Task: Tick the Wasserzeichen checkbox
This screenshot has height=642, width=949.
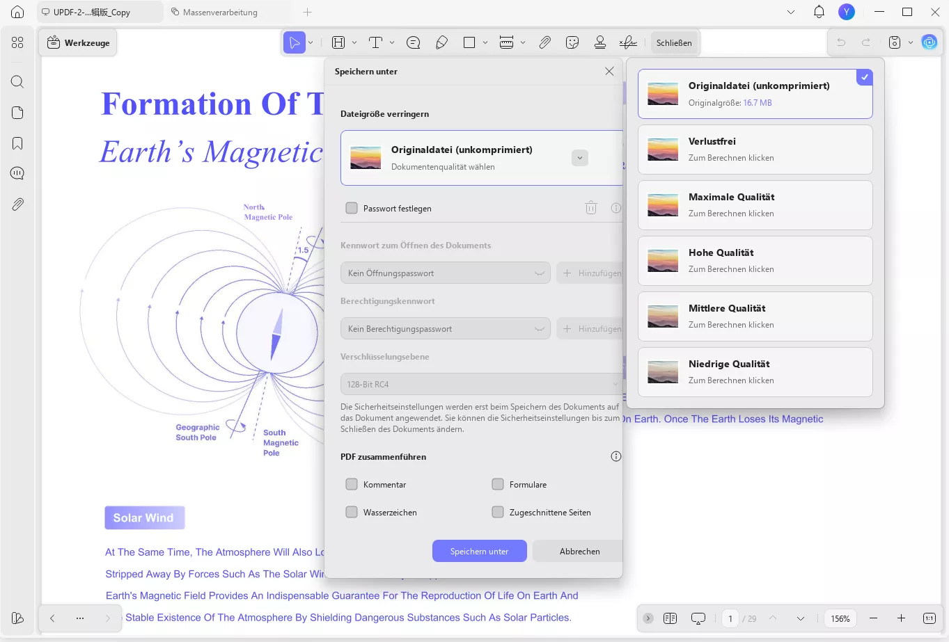Action: [352, 512]
